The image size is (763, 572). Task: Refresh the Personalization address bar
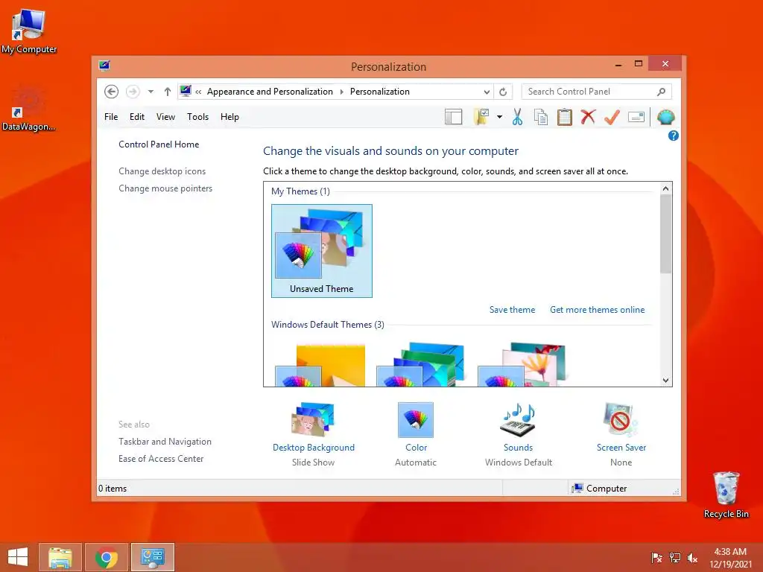(x=503, y=92)
